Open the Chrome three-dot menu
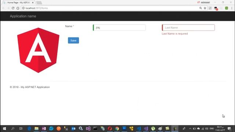Image resolution: width=235 pixels, height=132 pixels. point(232,8)
